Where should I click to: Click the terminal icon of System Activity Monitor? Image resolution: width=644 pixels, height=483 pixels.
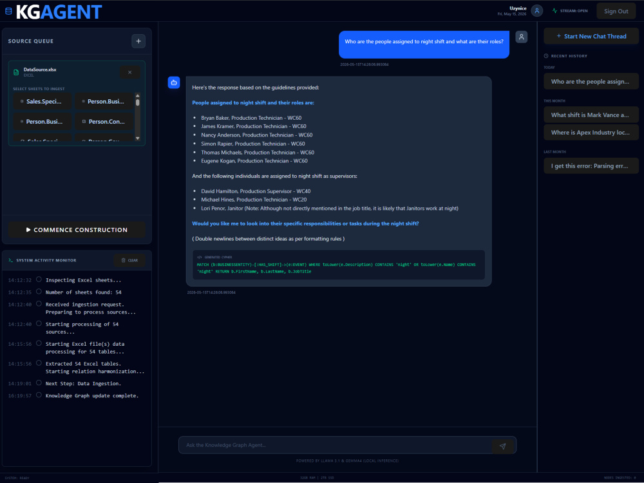11,260
